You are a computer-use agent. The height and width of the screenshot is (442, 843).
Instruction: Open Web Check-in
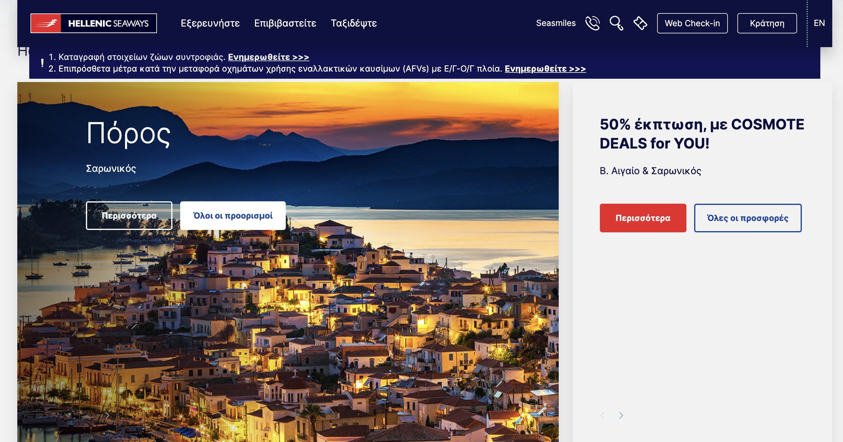[692, 23]
